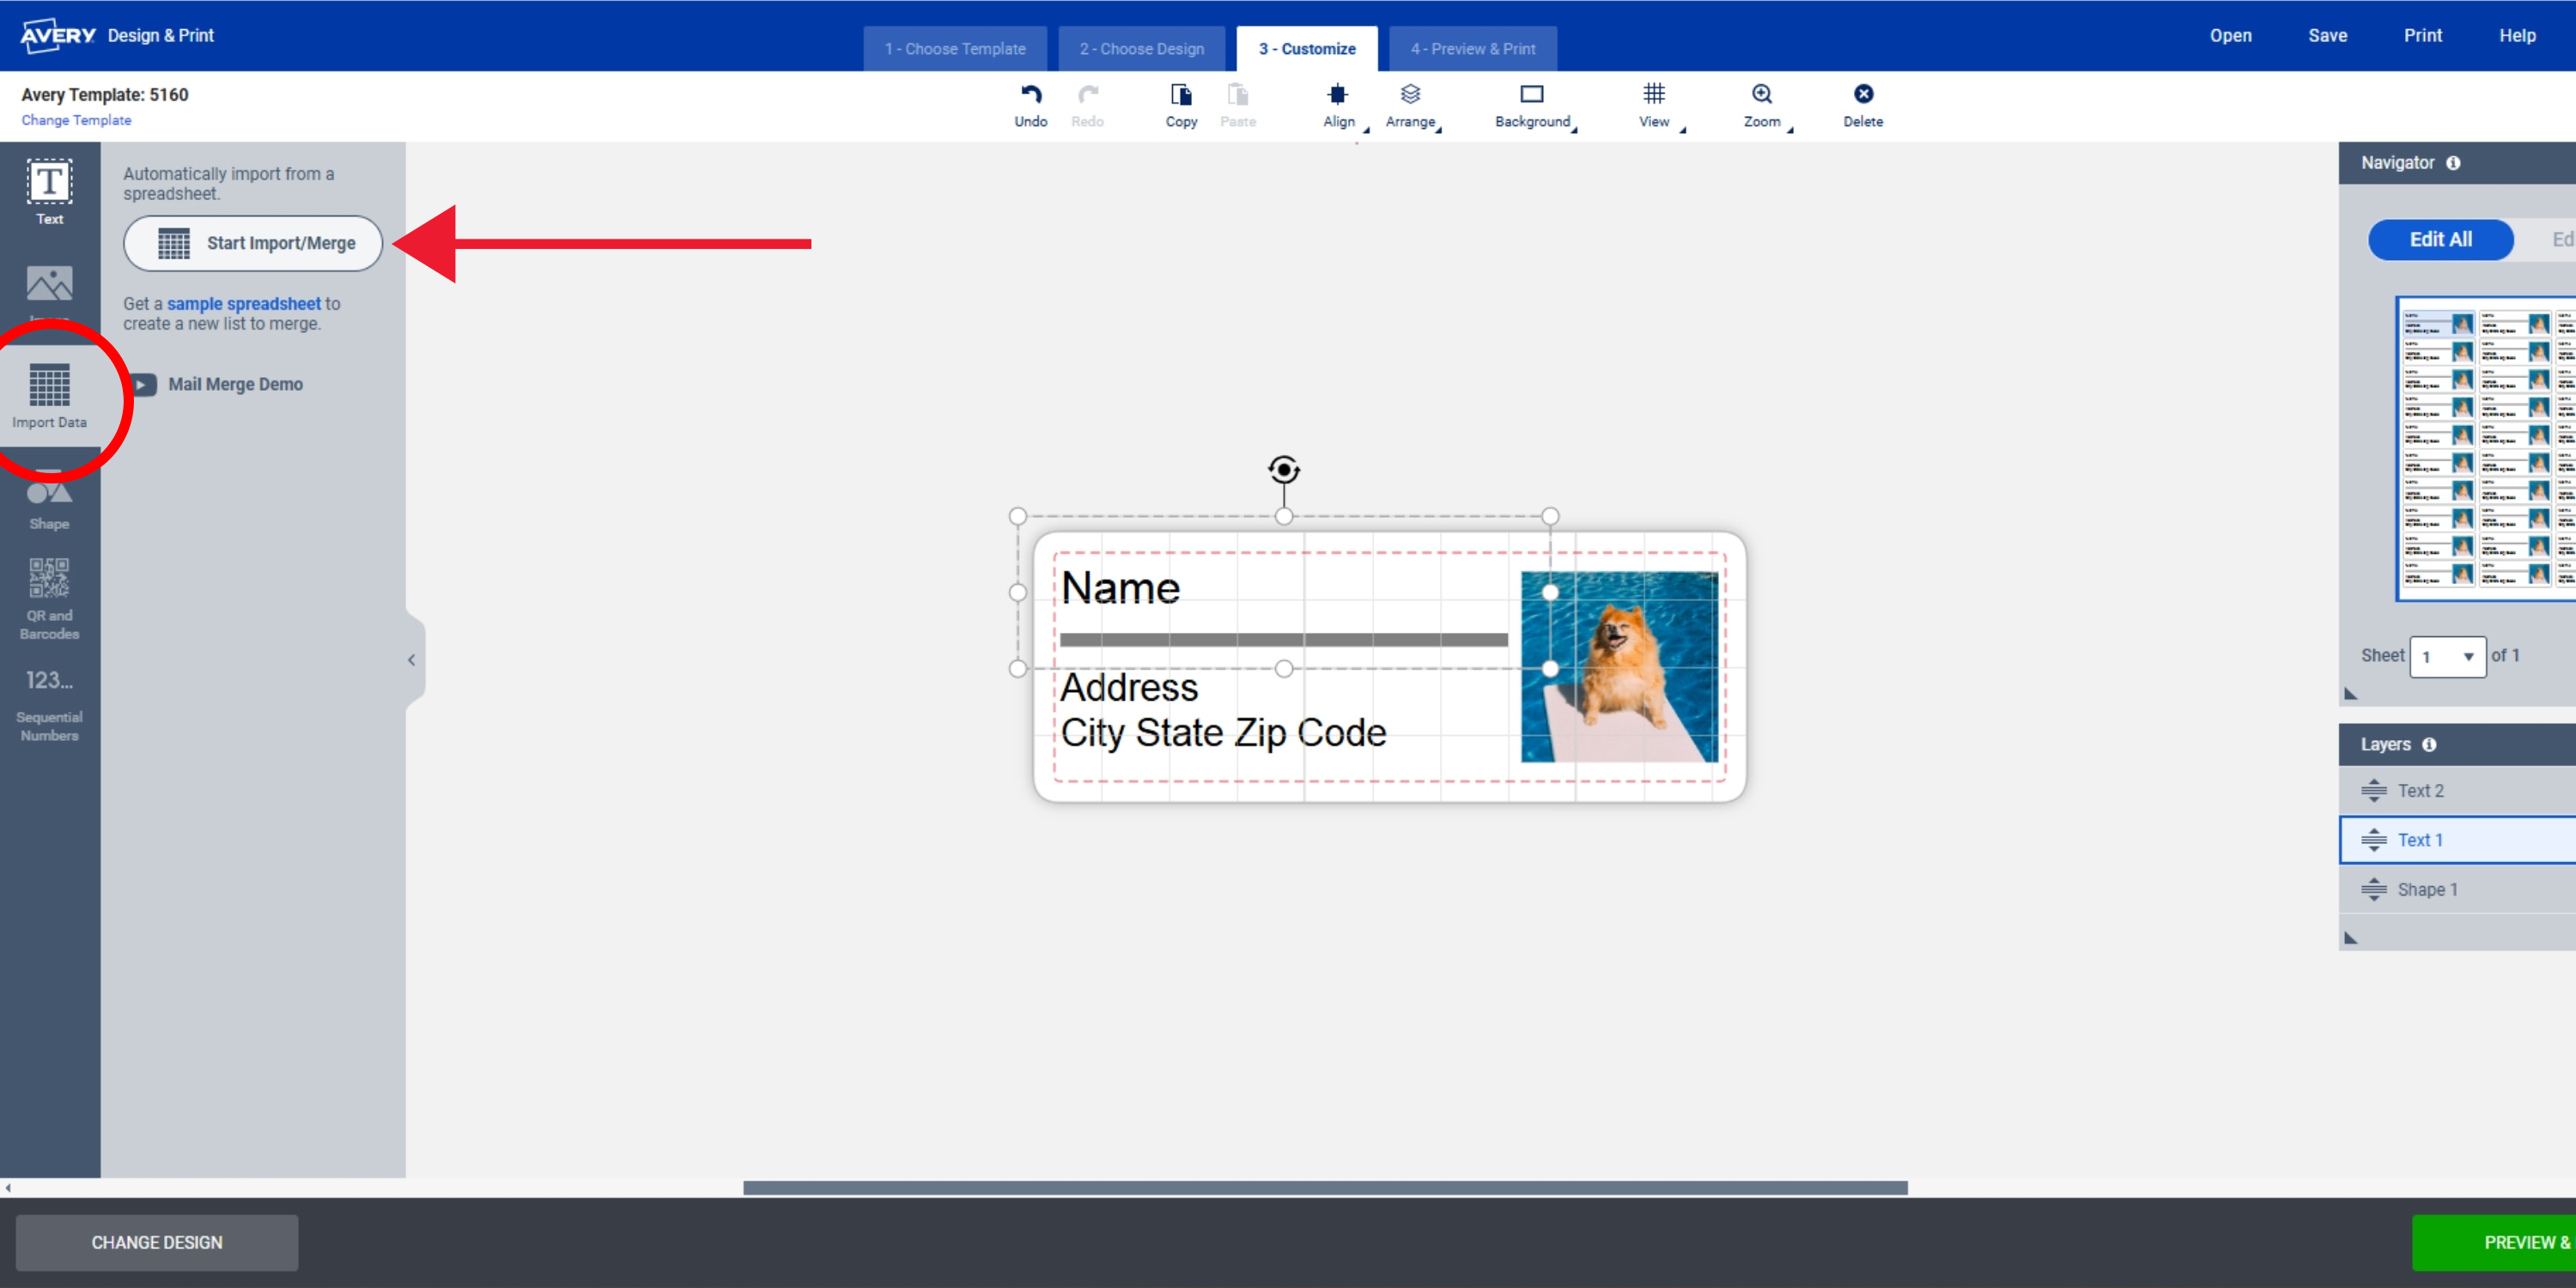The image size is (2576, 1288).
Task: Click the Start Import/Merge button
Action: 252,243
